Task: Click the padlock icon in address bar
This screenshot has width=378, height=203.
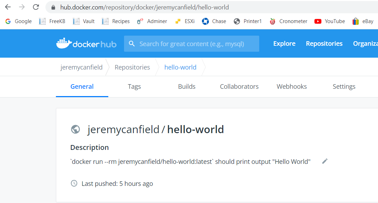Action: pos(53,7)
